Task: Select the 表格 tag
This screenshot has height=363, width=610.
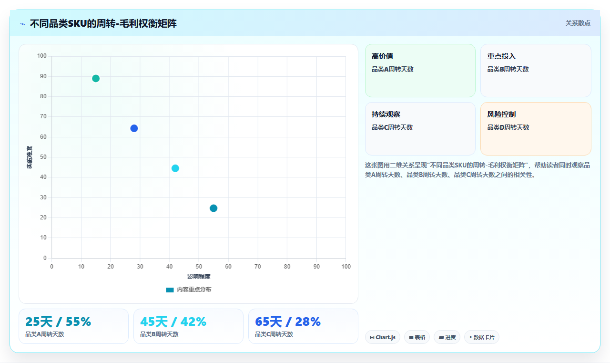Action: pos(417,337)
